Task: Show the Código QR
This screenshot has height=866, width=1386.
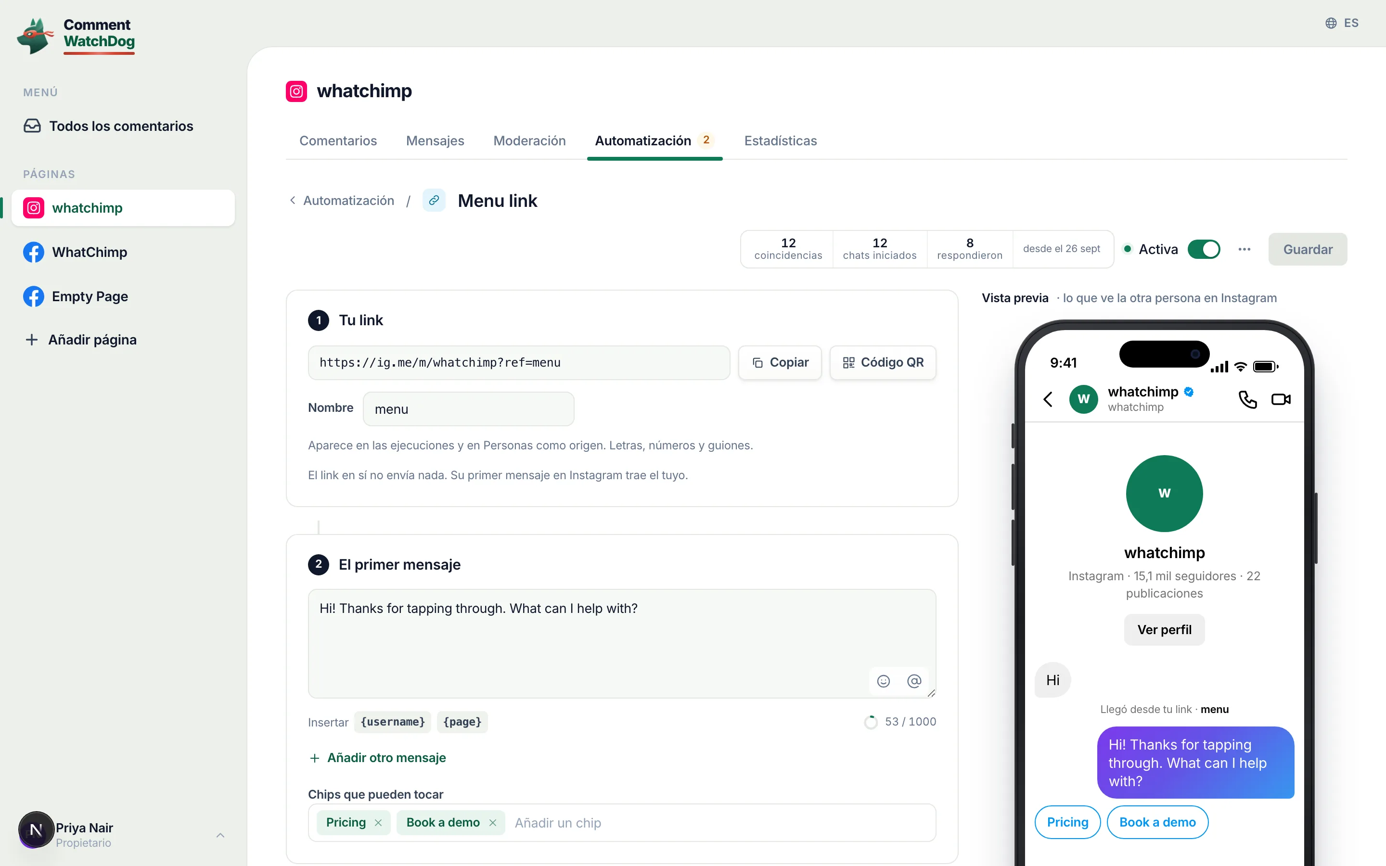Action: (883, 363)
